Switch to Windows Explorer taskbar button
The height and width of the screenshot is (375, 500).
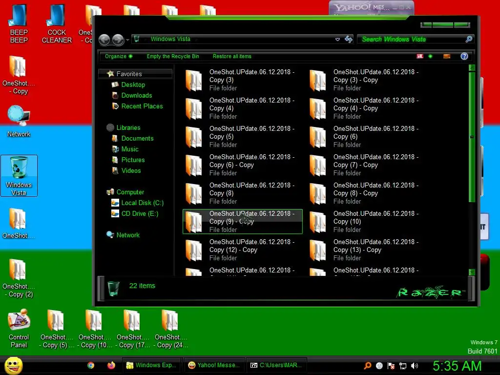pyautogui.click(x=151, y=365)
